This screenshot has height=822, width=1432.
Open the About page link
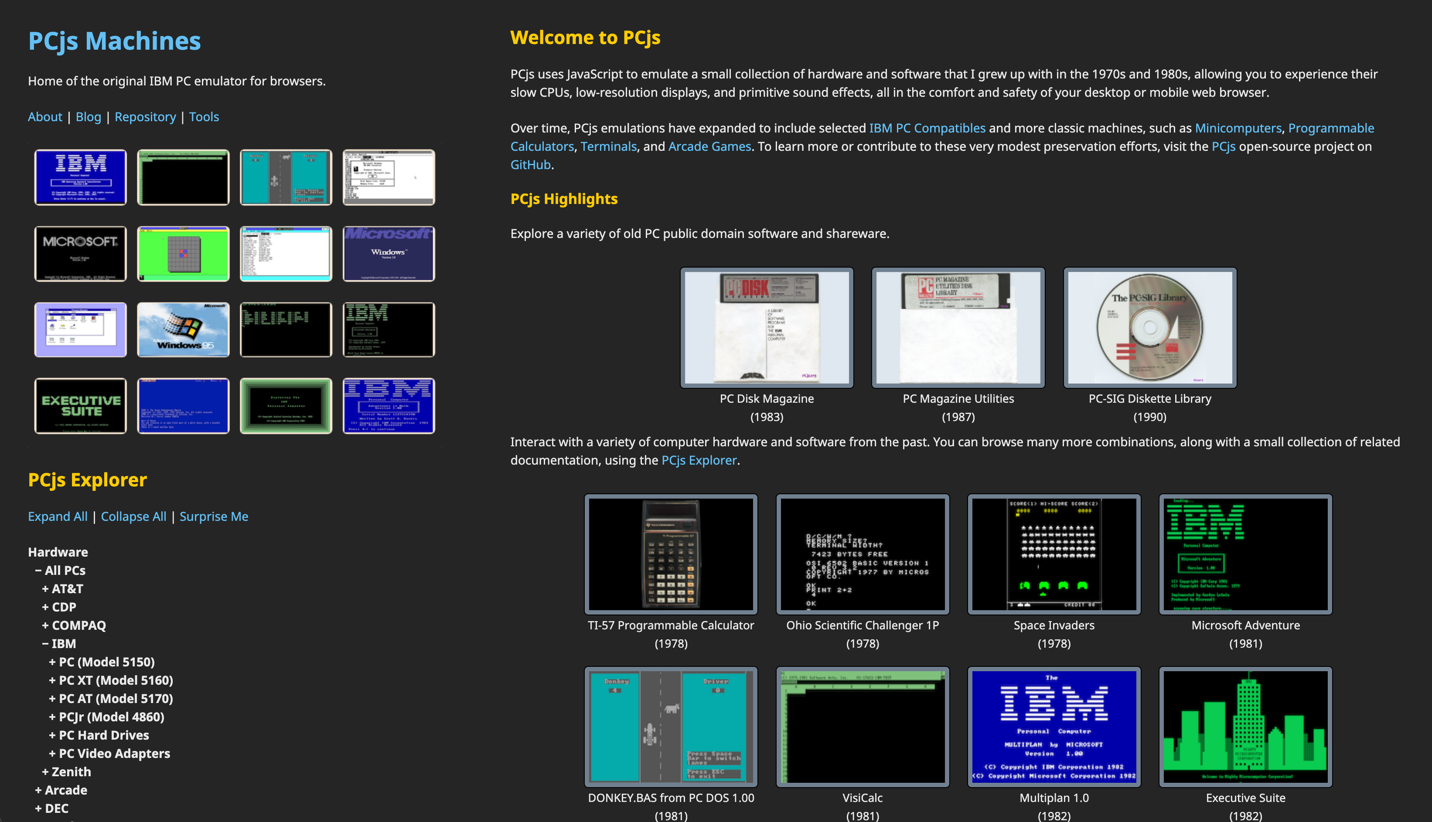coord(45,117)
